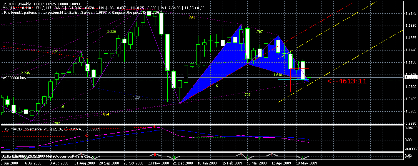Viewport: 418px width, 166px height.
Task: Click the red arrow marker on MACD peak
Action: pyautogui.click(x=155, y=126)
